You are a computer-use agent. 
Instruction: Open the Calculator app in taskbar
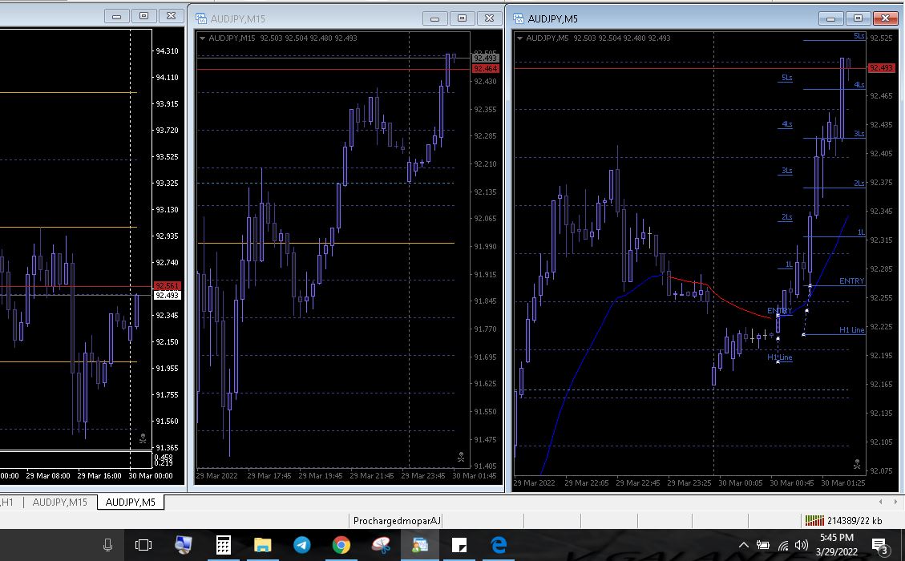224,545
